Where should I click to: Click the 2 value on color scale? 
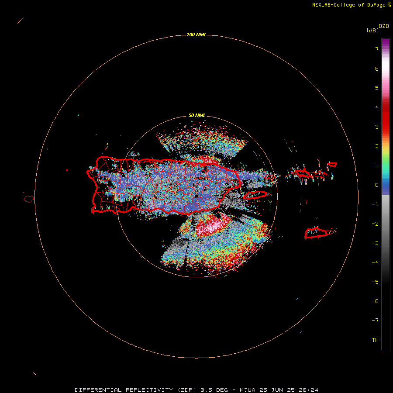coord(377,146)
